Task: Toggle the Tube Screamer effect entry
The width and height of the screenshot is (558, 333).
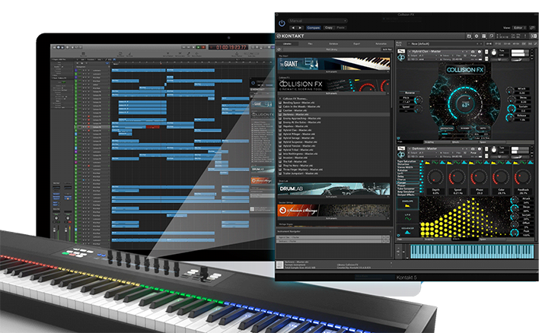Action: click(410, 189)
